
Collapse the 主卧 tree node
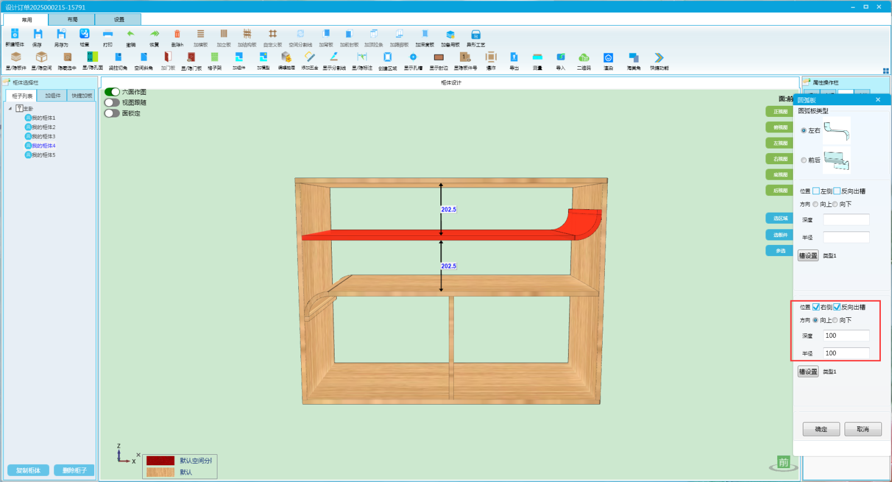click(x=10, y=109)
